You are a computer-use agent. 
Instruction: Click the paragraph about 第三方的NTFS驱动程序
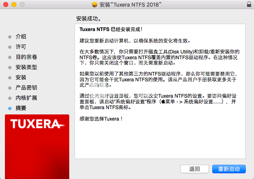pyautogui.click(x=159, y=79)
